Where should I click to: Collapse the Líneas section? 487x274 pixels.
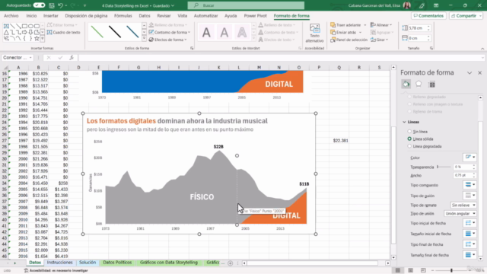point(404,122)
